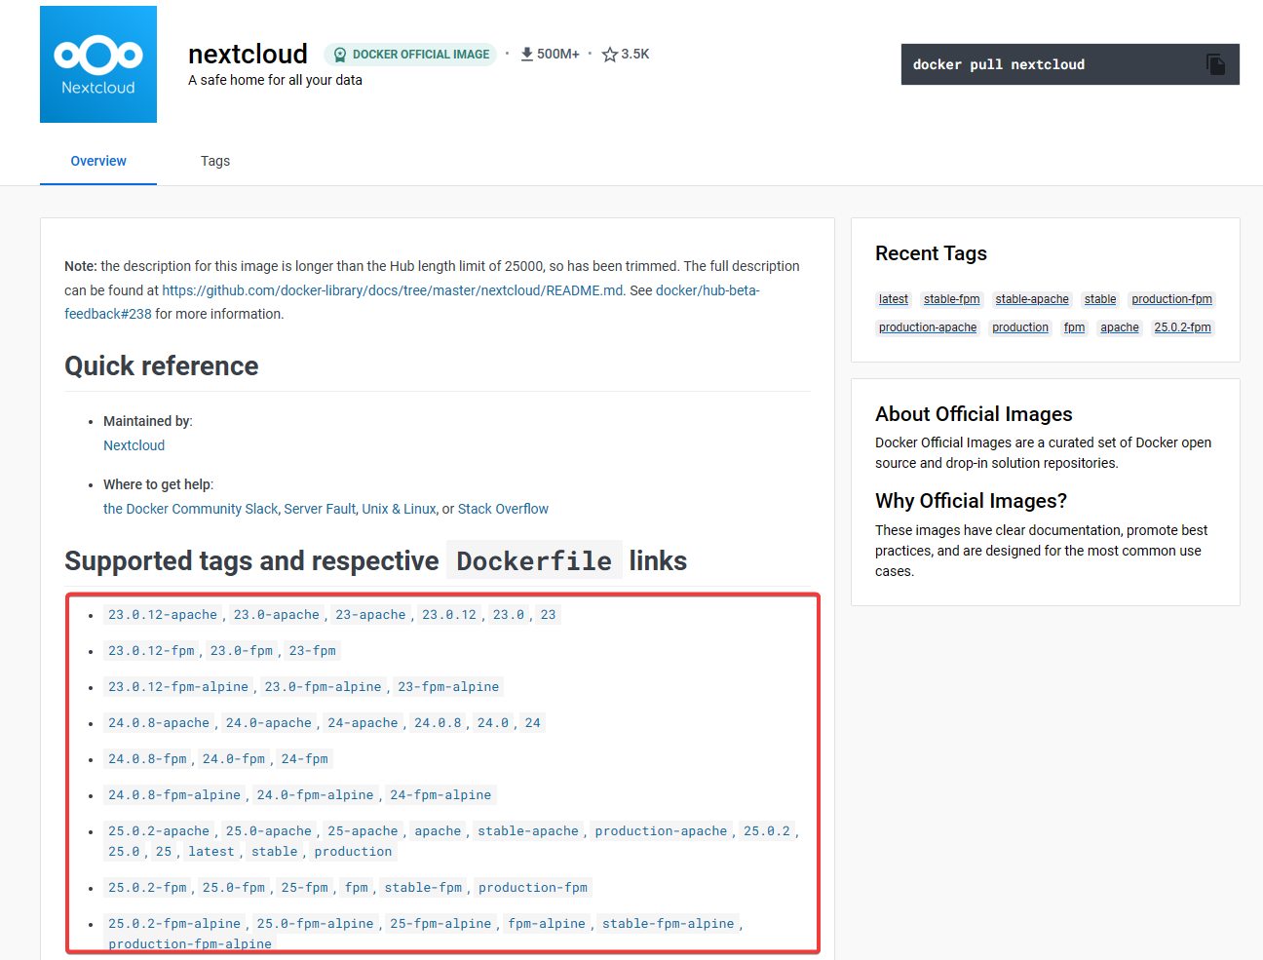Open the 24-fpm-alpine Dockerfile link

(x=440, y=795)
